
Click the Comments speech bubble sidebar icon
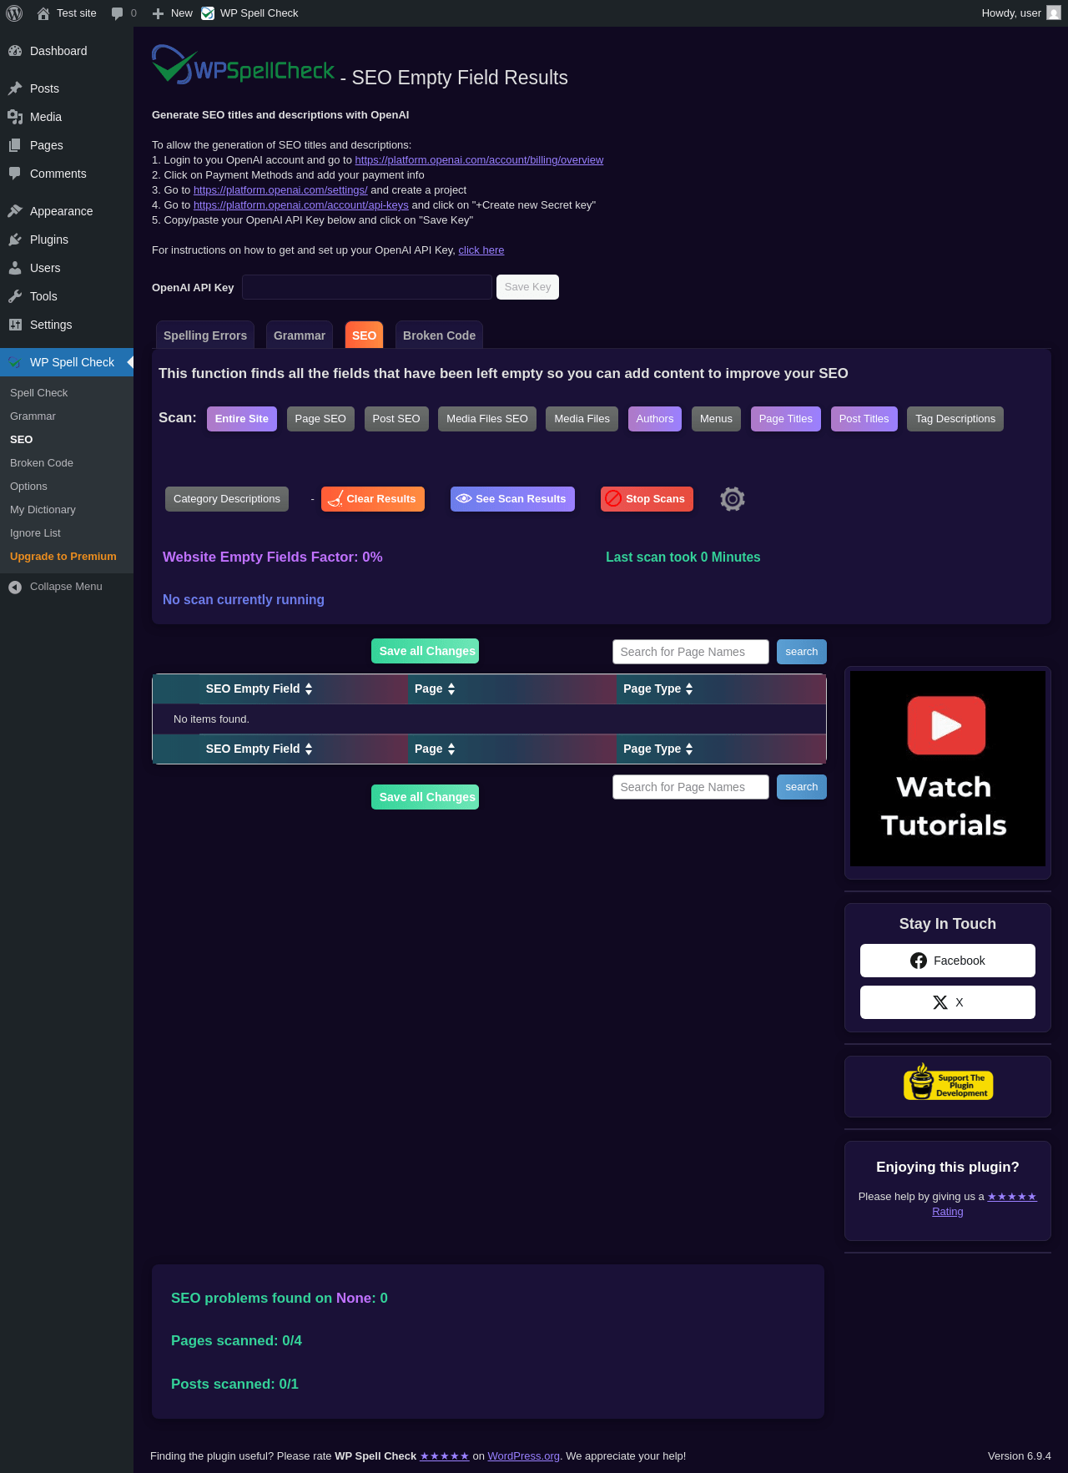[15, 174]
